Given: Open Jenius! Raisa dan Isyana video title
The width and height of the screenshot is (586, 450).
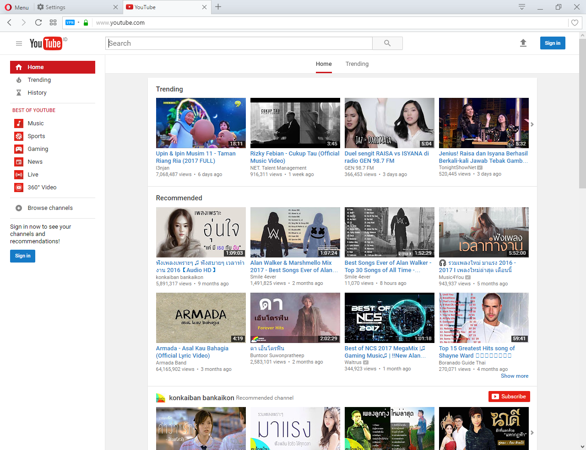Looking at the screenshot, I should tap(483, 157).
